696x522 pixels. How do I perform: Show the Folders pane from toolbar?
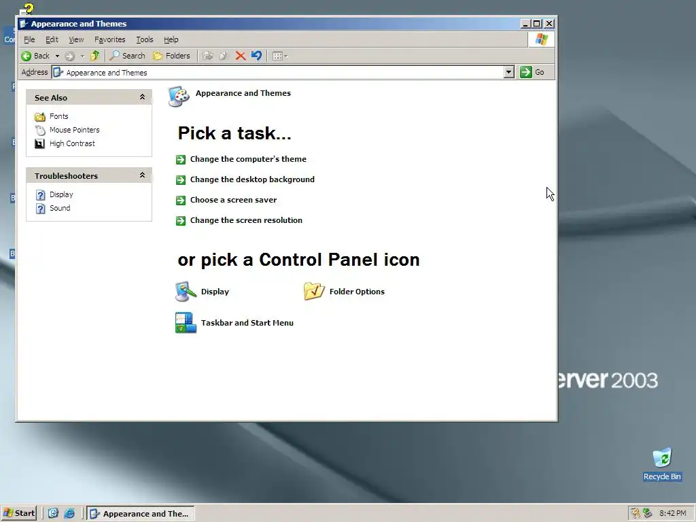171,56
